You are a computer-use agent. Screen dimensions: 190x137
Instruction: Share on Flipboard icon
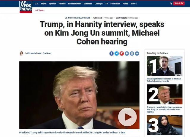click(x=122, y=53)
